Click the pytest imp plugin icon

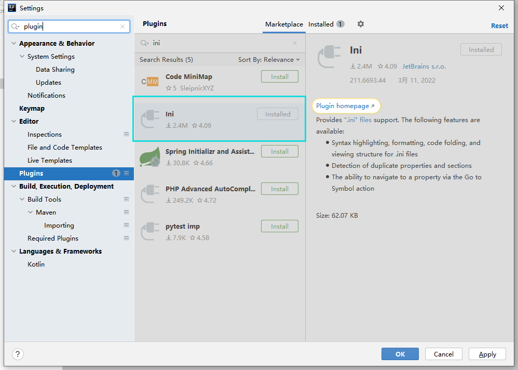(x=151, y=231)
